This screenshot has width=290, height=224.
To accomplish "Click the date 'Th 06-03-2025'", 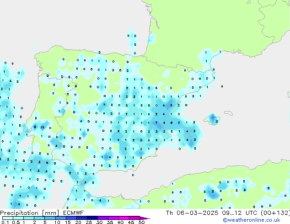I will [x=192, y=213].
